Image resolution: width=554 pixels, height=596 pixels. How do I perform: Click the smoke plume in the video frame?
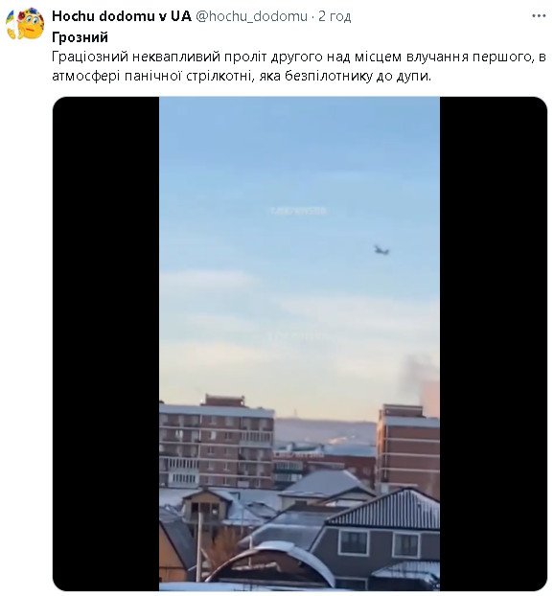pyautogui.click(x=420, y=383)
